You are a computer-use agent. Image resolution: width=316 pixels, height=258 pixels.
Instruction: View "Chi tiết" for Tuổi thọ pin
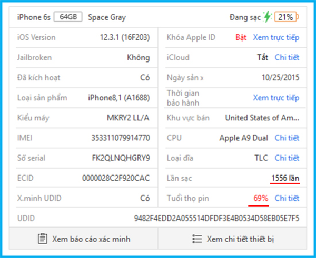tap(287, 198)
